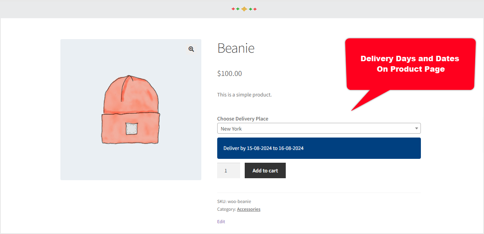This screenshot has height=234, width=484.
Task: Click the $100.00 price text
Action: (229, 73)
